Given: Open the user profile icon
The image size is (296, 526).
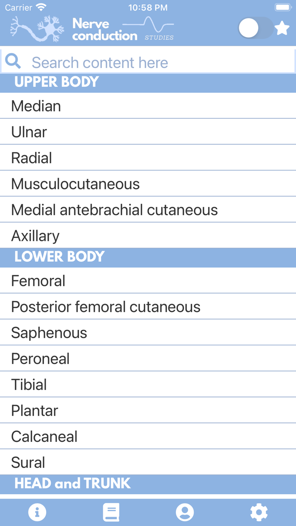Looking at the screenshot, I should point(185,512).
